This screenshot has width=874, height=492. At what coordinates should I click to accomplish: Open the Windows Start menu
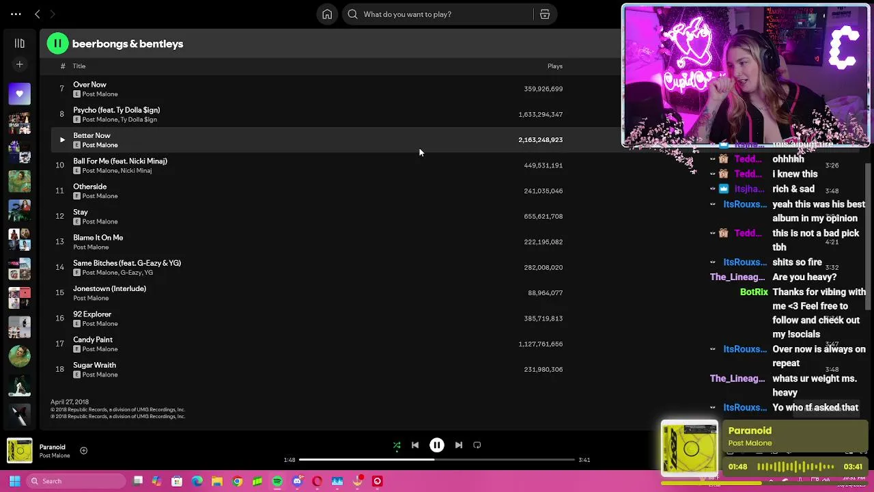point(14,481)
